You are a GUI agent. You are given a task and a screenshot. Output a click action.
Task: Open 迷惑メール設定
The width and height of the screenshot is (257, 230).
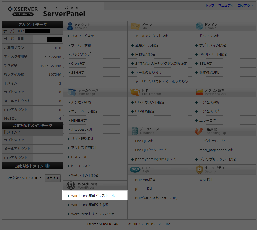coord(147,45)
